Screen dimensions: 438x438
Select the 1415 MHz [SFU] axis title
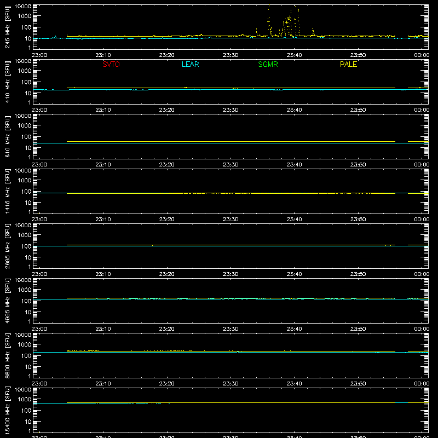point(7,191)
